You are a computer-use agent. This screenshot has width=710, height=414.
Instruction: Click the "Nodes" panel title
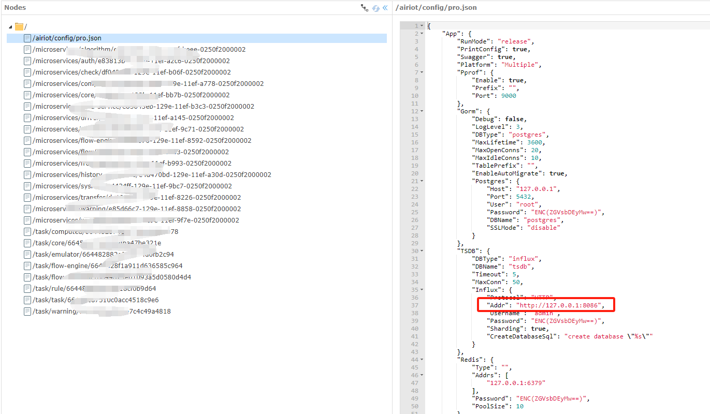click(15, 8)
